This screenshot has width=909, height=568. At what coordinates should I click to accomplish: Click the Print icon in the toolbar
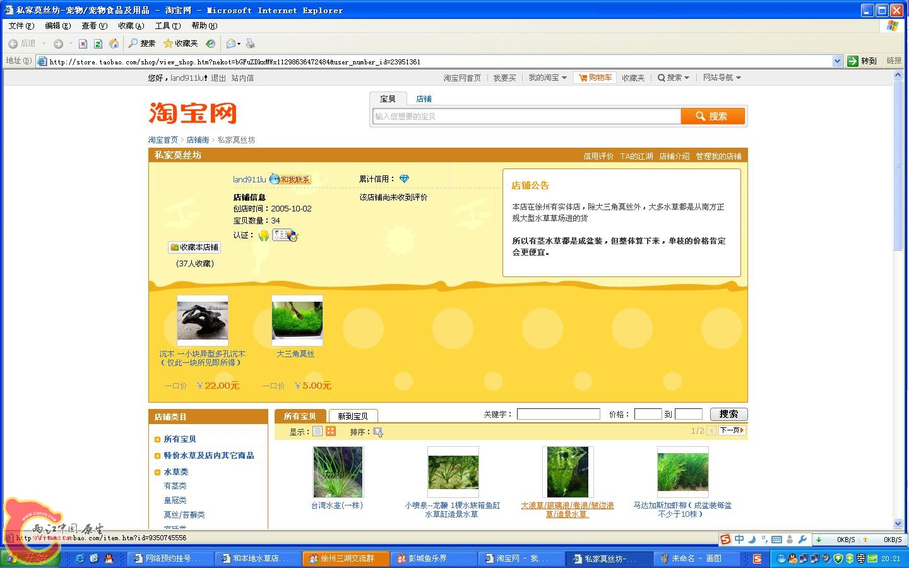[x=251, y=44]
